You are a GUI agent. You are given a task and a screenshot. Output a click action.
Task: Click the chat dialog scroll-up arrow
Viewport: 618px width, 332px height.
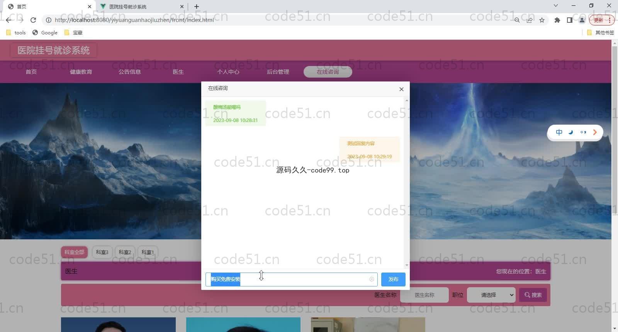pos(407,100)
